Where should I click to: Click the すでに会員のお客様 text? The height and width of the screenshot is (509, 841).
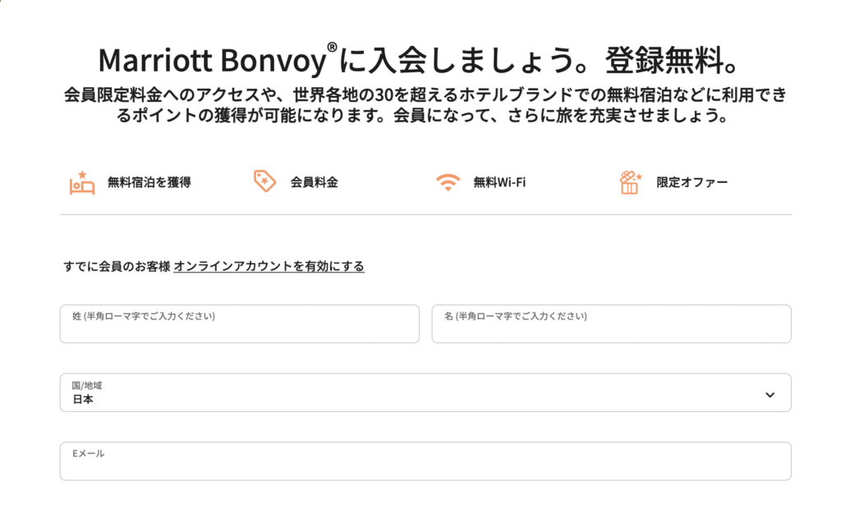pos(117,266)
